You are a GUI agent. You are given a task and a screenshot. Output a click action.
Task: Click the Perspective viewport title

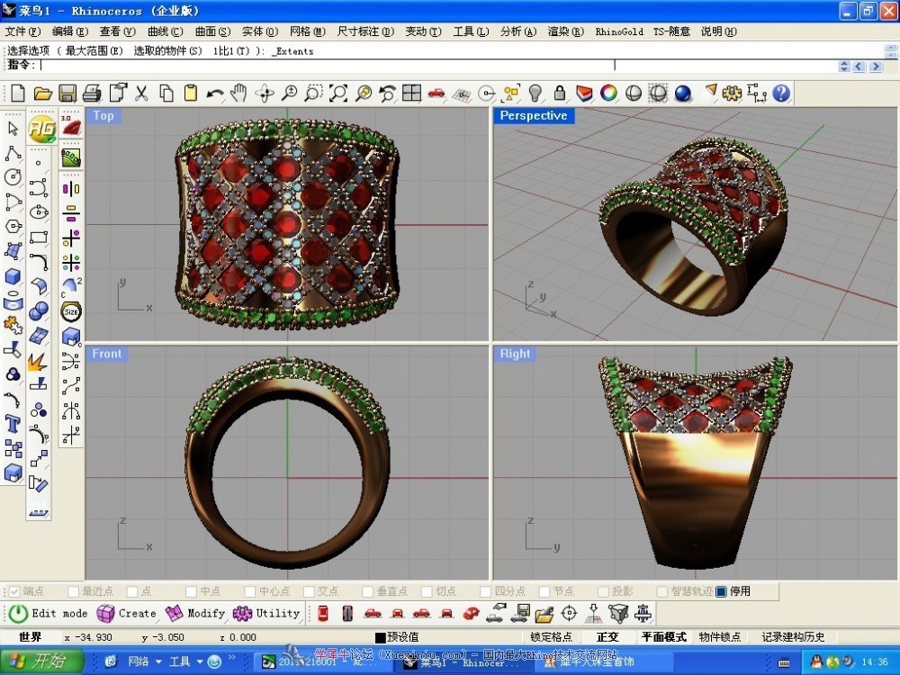click(x=534, y=115)
